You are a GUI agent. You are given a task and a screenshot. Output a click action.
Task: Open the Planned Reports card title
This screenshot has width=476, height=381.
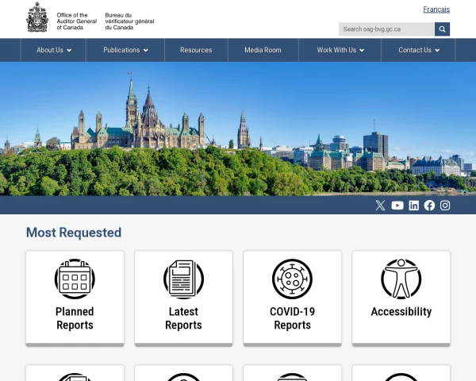[75, 318]
